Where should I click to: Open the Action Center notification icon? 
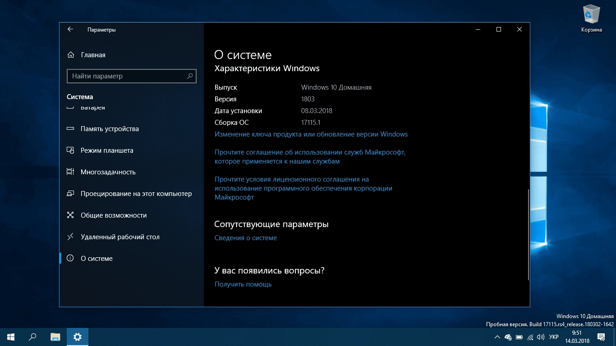[601, 337]
